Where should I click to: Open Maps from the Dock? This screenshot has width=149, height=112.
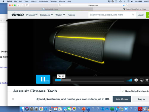(x=60, y=109)
